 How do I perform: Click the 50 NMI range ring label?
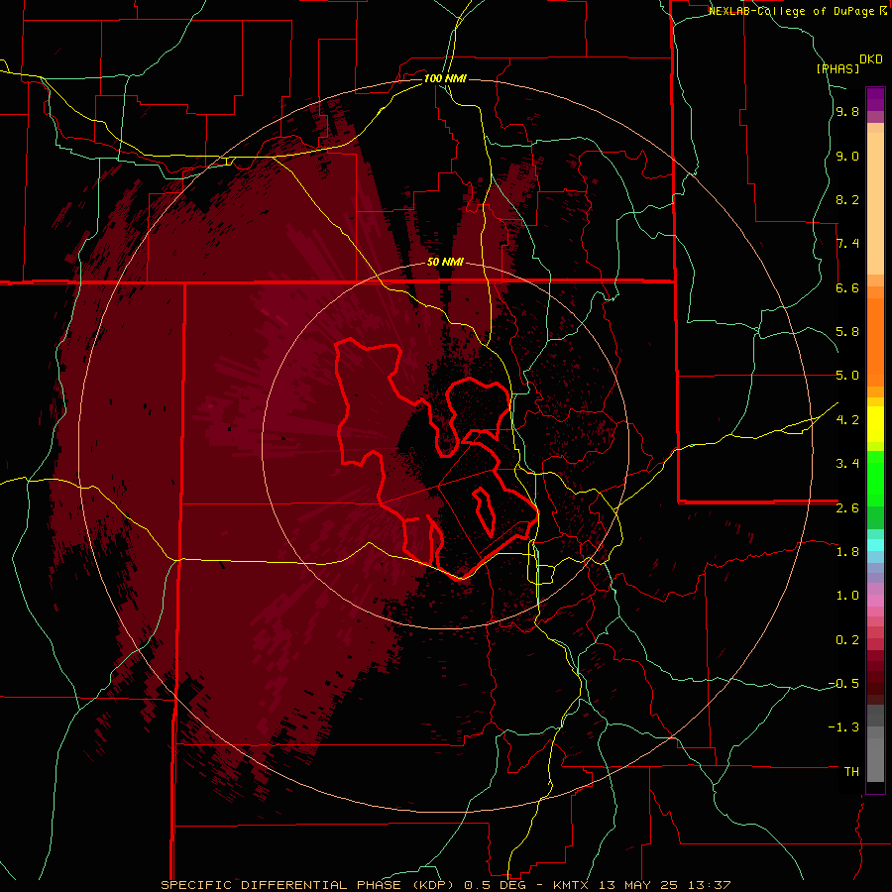pyautogui.click(x=445, y=262)
